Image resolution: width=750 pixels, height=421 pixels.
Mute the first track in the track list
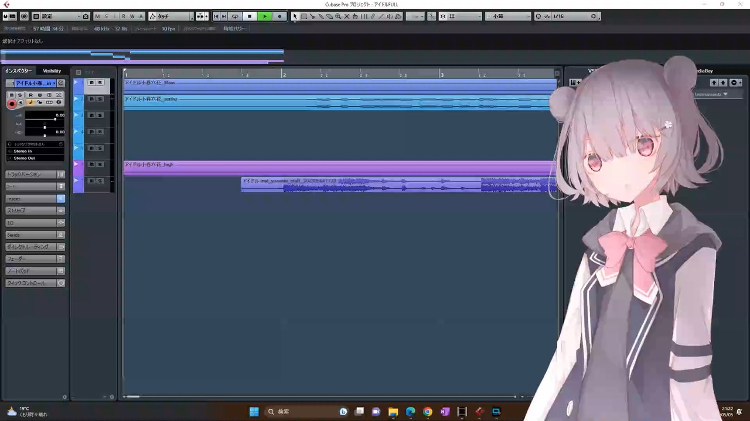point(91,82)
